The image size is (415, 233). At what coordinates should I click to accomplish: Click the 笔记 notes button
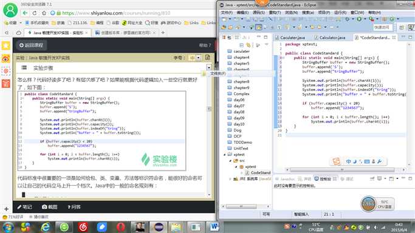point(24,207)
